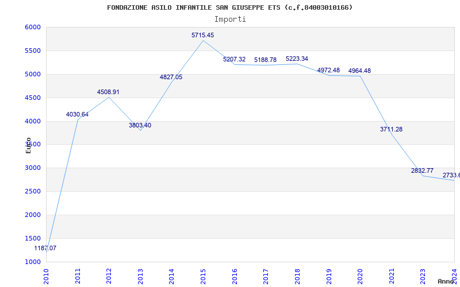Select the 5188.78 data label
Viewport: 460px width, 287px height.
[265, 60]
